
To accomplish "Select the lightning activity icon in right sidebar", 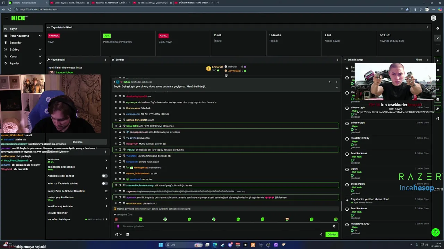I will click(x=438, y=61).
